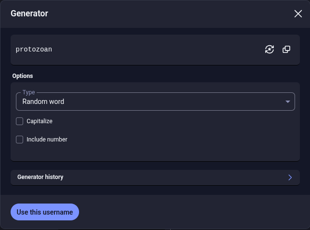Click the Capitalize option label
Image resolution: width=310 pixels, height=230 pixels.
[x=40, y=121]
